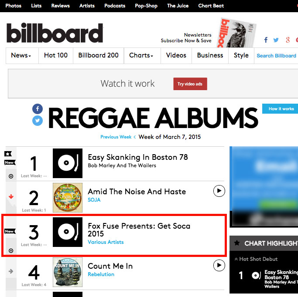Play Count Me In by Rebelution
The image size is (298, 297).
point(219,265)
